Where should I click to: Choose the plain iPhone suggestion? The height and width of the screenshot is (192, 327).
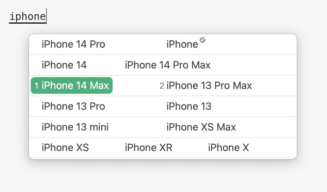pyautogui.click(x=182, y=44)
